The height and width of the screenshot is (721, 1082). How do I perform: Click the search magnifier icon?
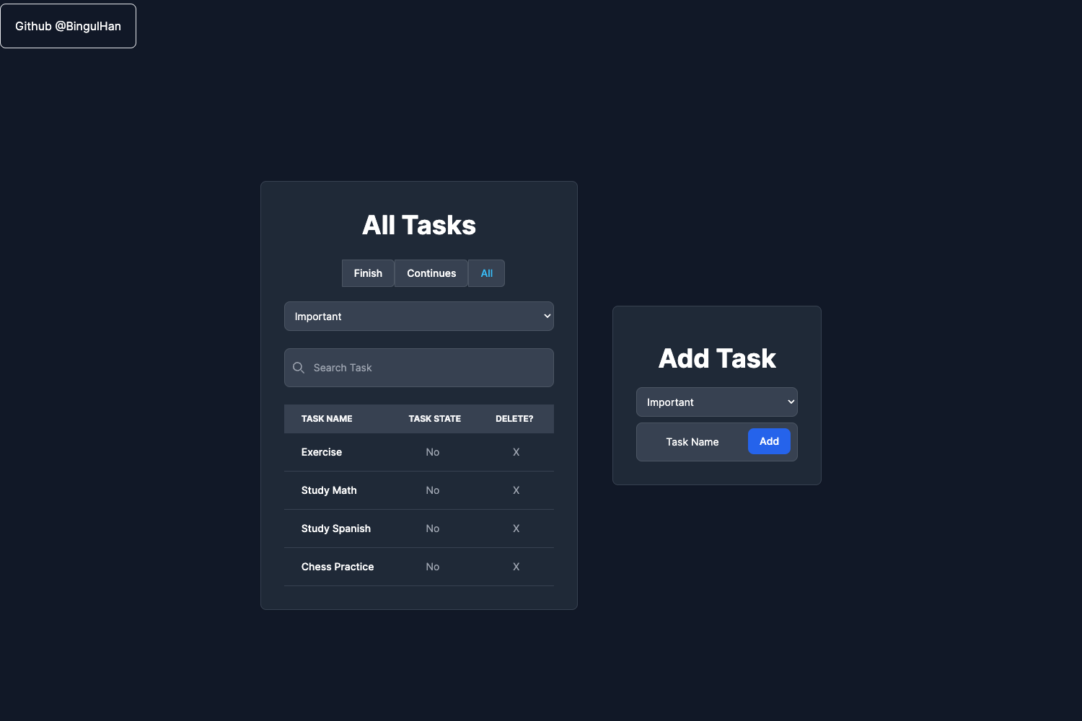pos(299,368)
